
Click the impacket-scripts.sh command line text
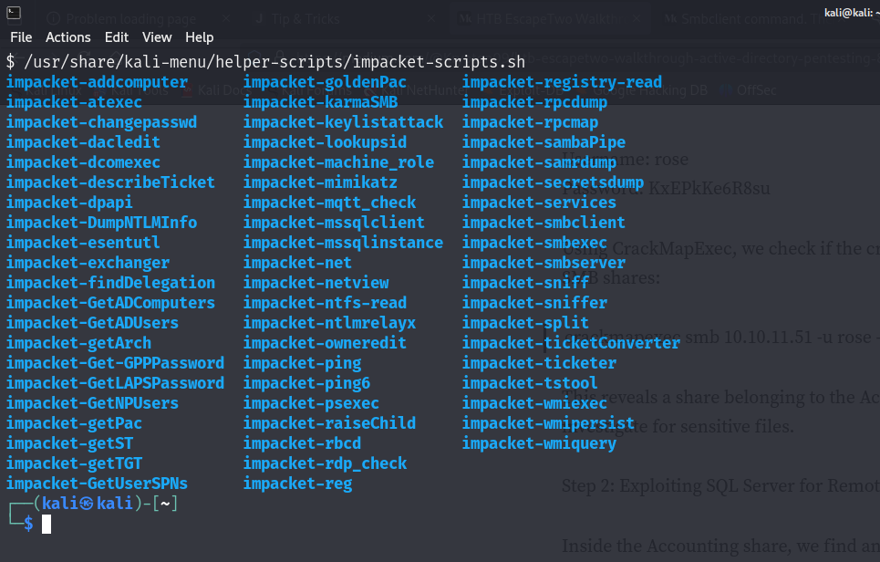click(274, 62)
